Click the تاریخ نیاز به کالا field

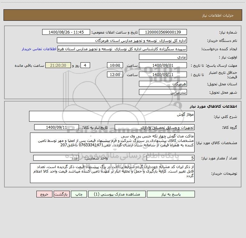pos(57,127)
